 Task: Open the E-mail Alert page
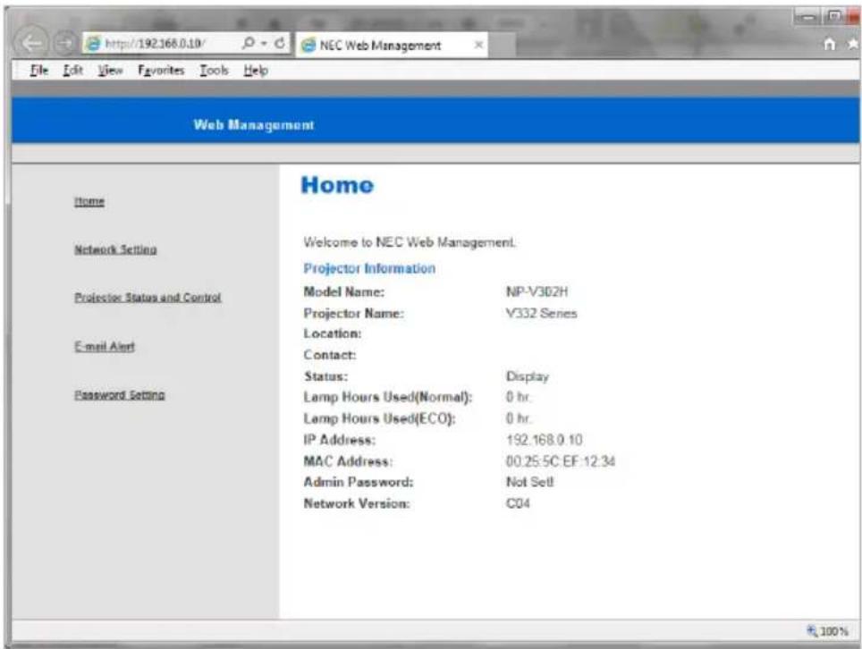(x=105, y=346)
